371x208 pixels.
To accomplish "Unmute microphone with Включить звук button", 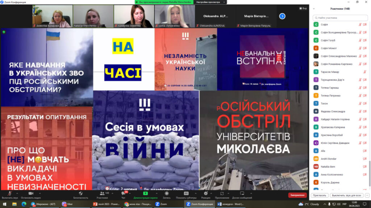I will (9, 194).
